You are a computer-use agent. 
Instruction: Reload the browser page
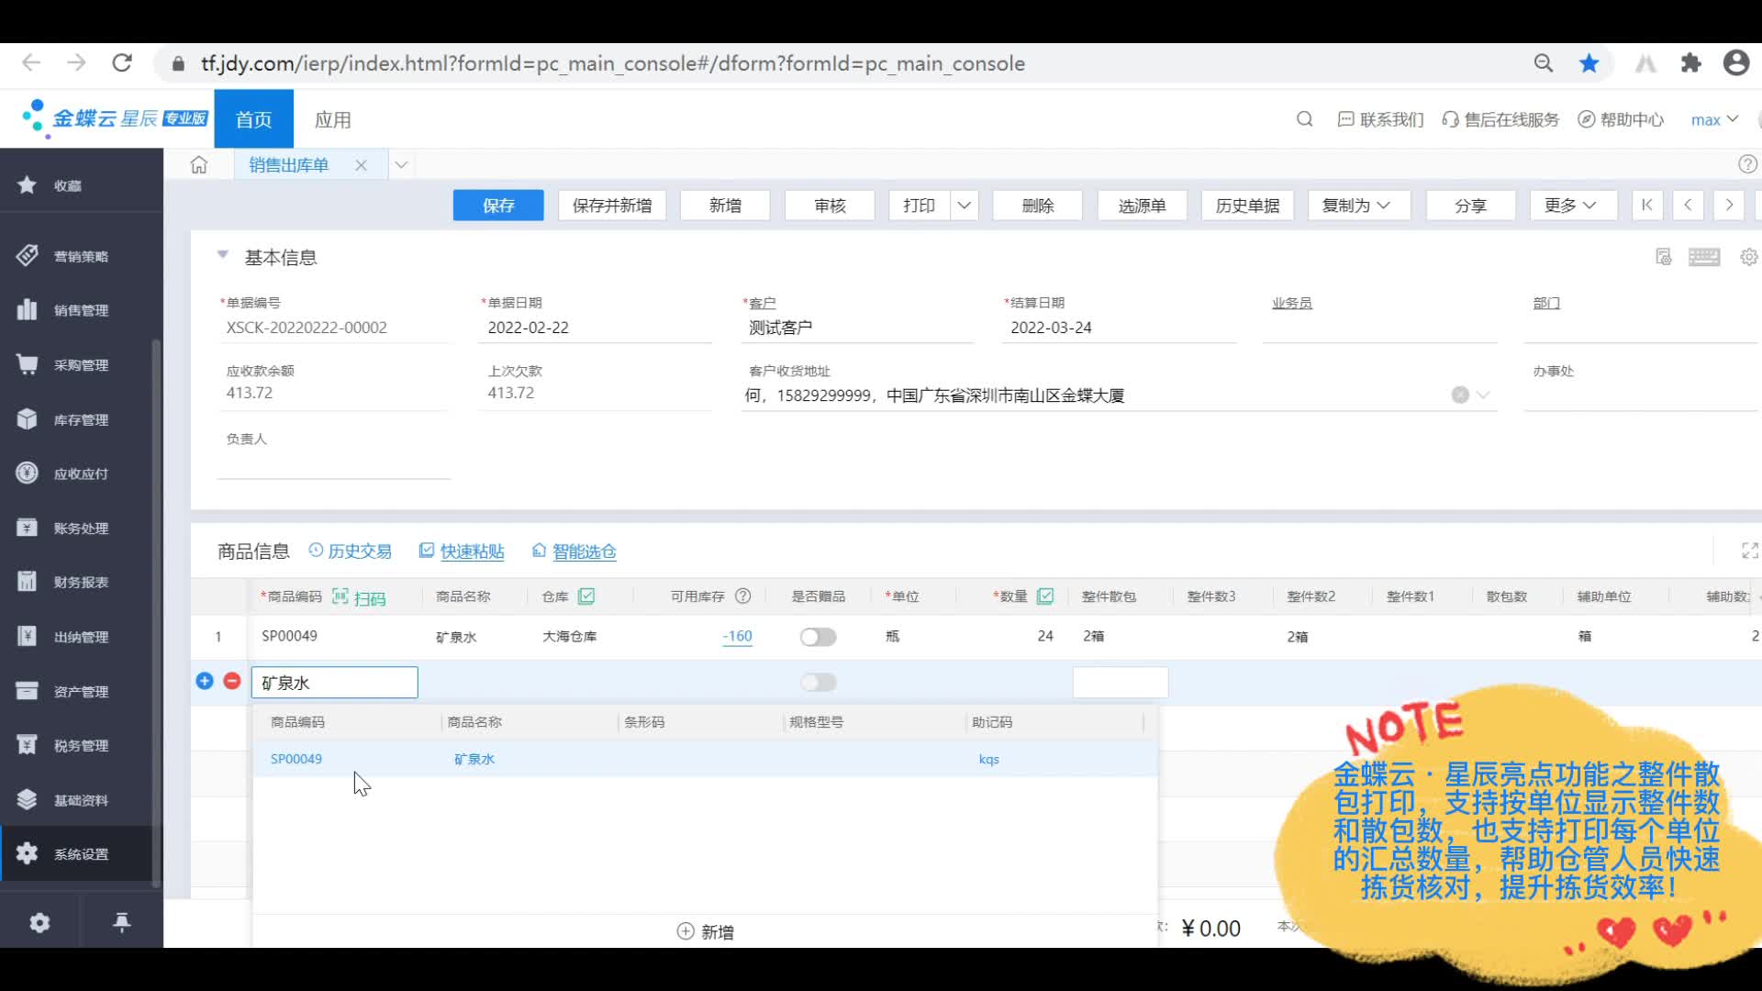click(122, 63)
